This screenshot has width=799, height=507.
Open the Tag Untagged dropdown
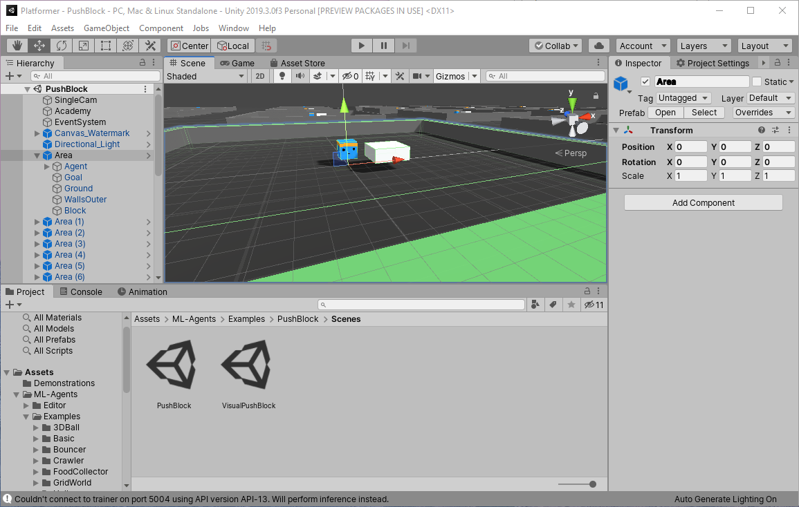[683, 97]
